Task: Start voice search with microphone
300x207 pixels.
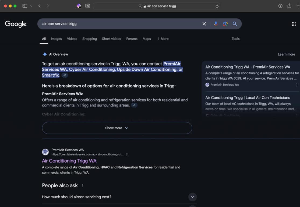Action: click(216, 24)
